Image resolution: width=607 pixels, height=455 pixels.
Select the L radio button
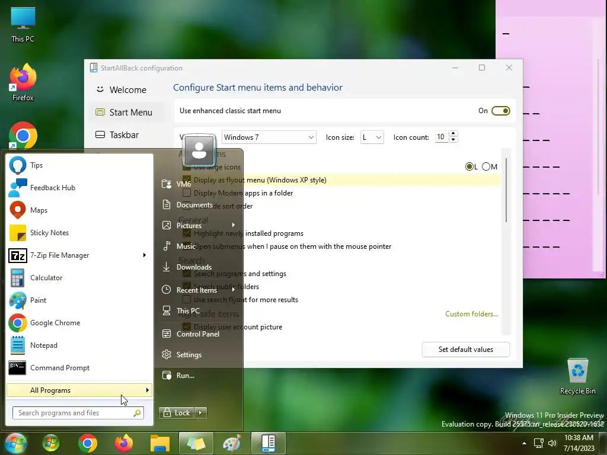[469, 166]
